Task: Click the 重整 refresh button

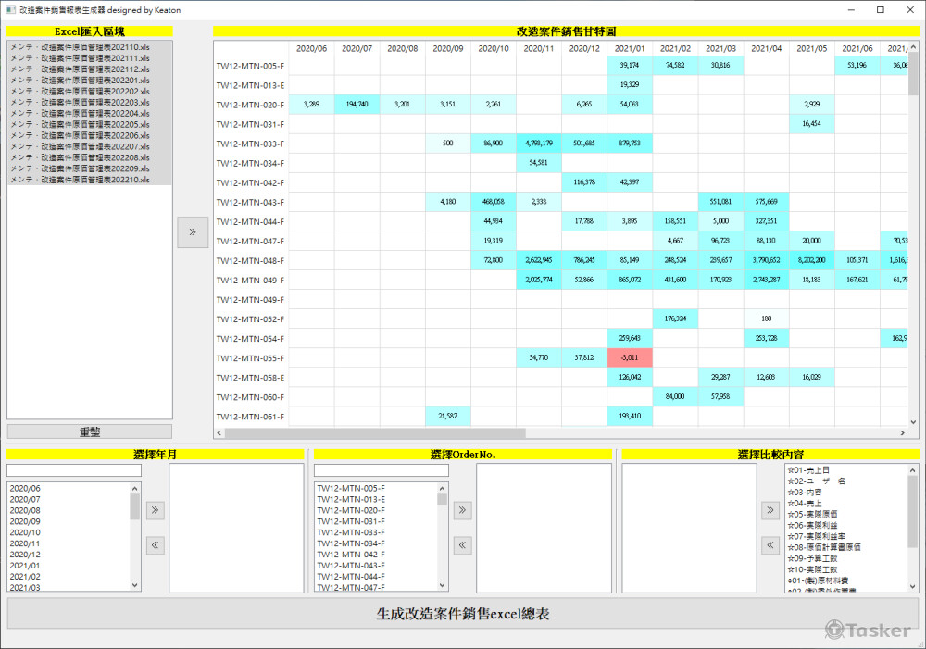Action: 90,431
